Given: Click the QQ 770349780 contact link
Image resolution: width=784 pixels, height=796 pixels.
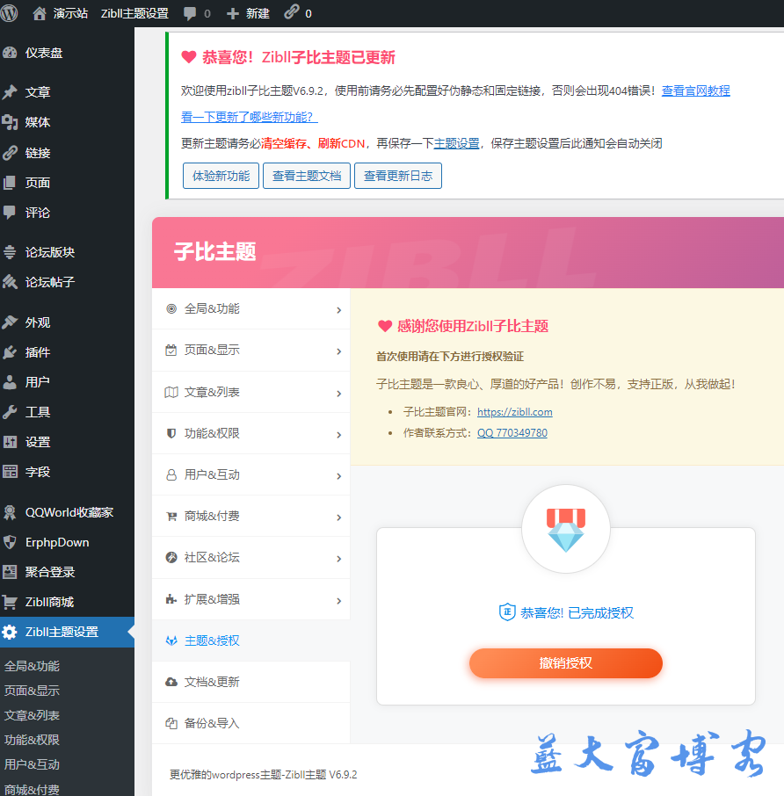Looking at the screenshot, I should 512,432.
